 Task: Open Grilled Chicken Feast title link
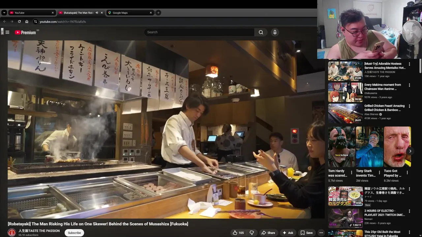coord(384,108)
